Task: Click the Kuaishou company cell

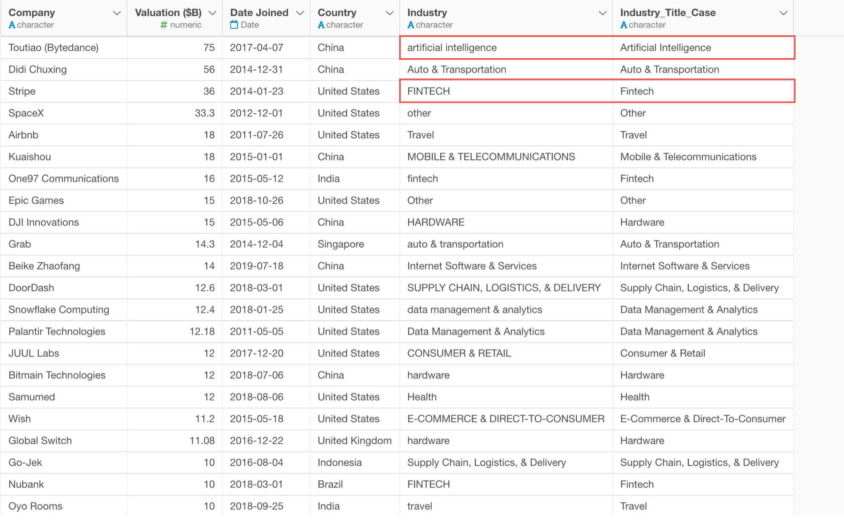Action: tap(64, 157)
